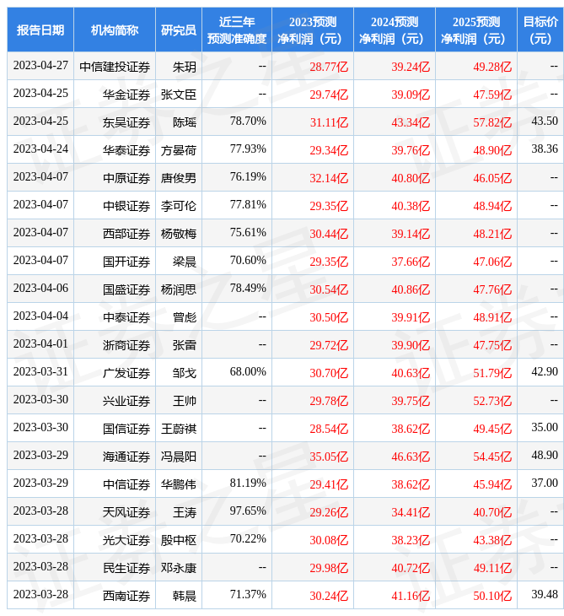
Task: Click the 近三年预测准确度 column header
Action: click(x=237, y=30)
